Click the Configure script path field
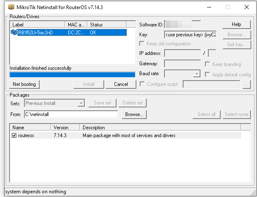 click(x=212, y=84)
